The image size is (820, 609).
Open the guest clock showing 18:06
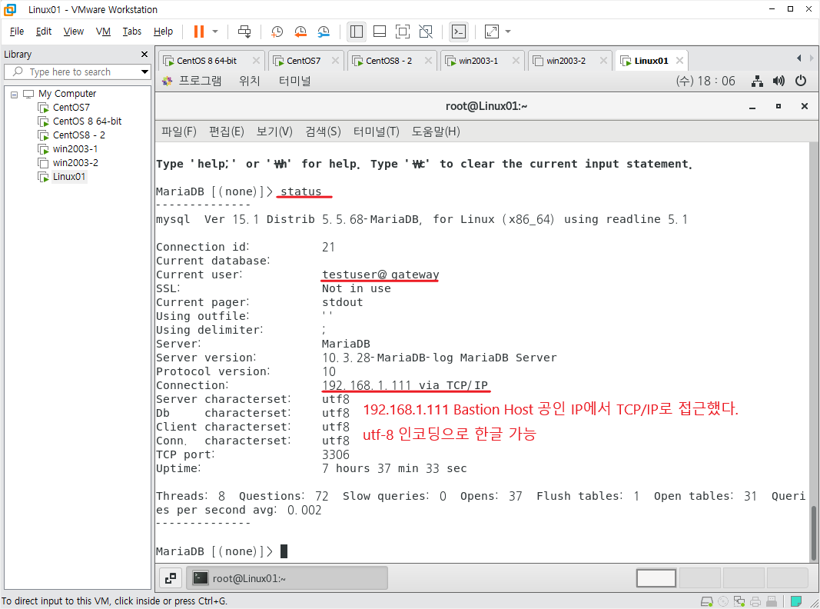pyautogui.click(x=705, y=81)
